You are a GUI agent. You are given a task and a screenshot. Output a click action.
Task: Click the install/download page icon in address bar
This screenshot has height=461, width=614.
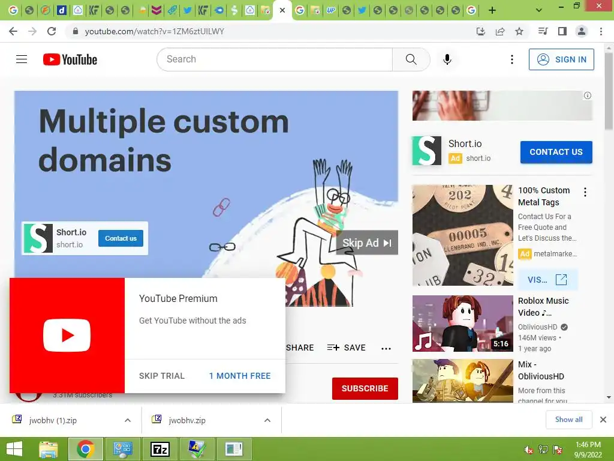tap(481, 31)
